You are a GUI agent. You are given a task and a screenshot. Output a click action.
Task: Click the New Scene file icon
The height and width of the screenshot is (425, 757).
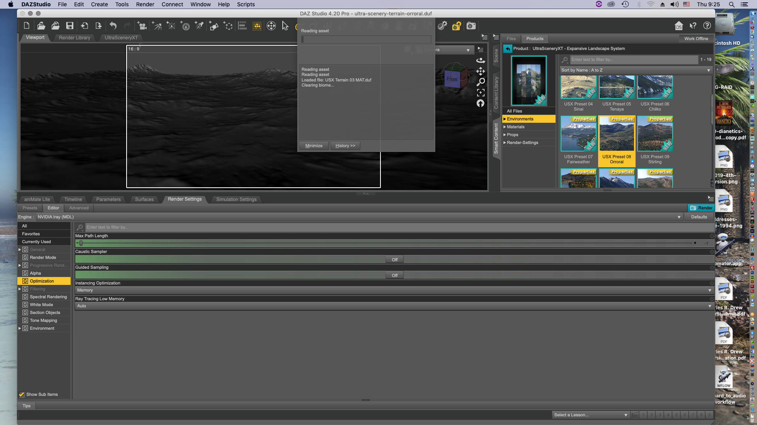tap(26, 26)
